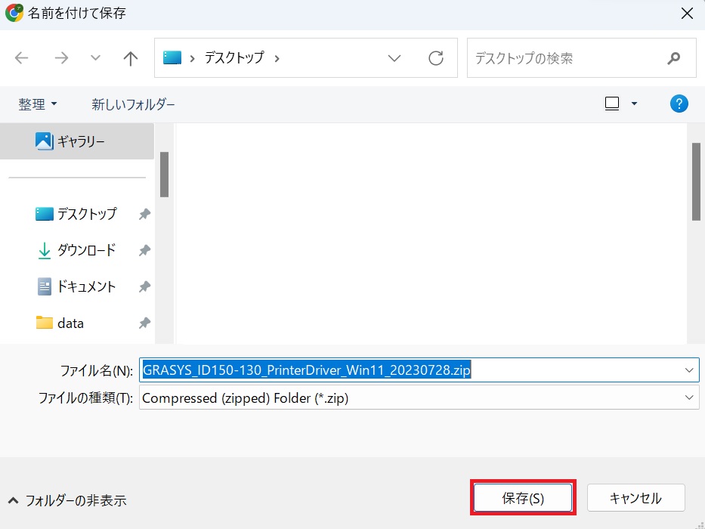Unpin the data folder

click(144, 323)
